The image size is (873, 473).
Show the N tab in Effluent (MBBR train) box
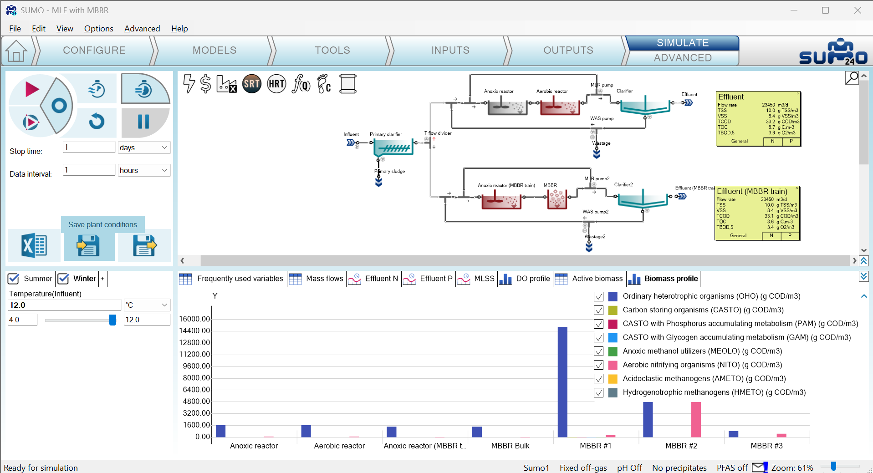point(771,235)
